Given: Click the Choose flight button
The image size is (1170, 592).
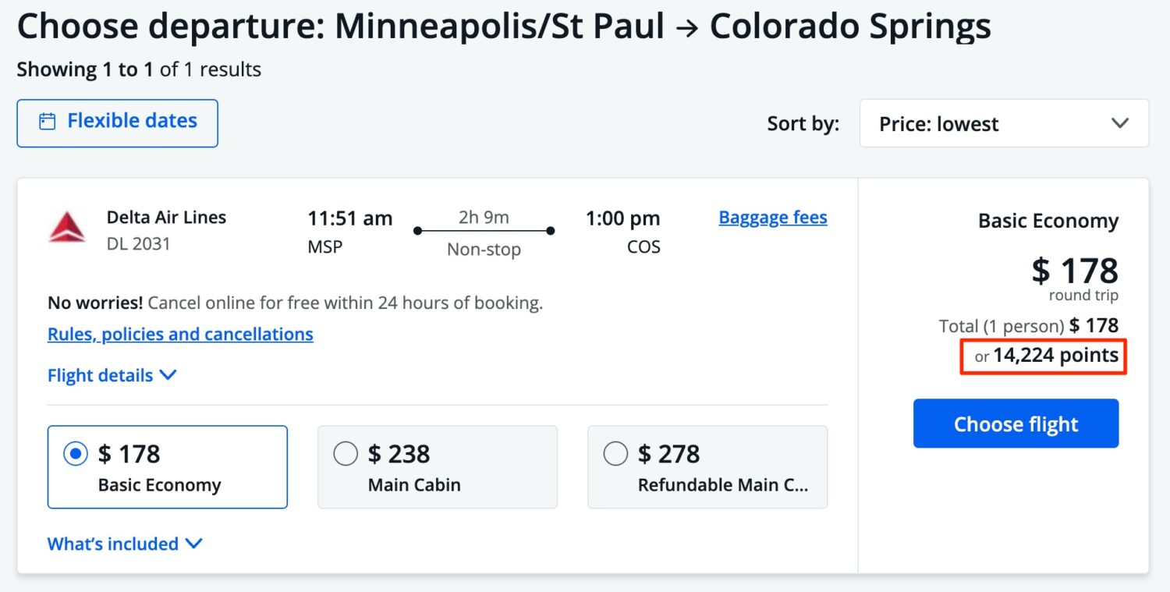Looking at the screenshot, I should click(x=1016, y=424).
